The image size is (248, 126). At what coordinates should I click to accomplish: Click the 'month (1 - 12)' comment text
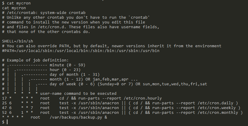pyautogui.click(x=66, y=79)
